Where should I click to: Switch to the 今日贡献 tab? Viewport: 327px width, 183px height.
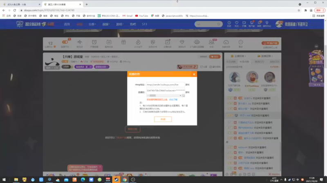231,62
